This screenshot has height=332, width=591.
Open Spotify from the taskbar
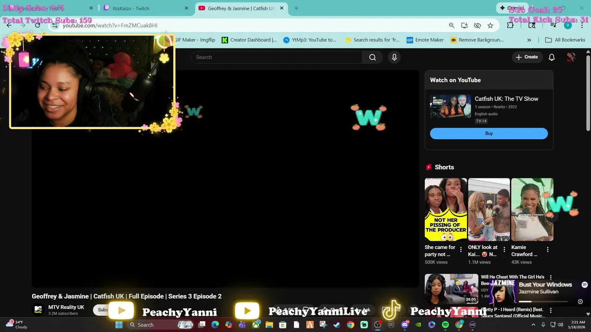click(x=445, y=325)
